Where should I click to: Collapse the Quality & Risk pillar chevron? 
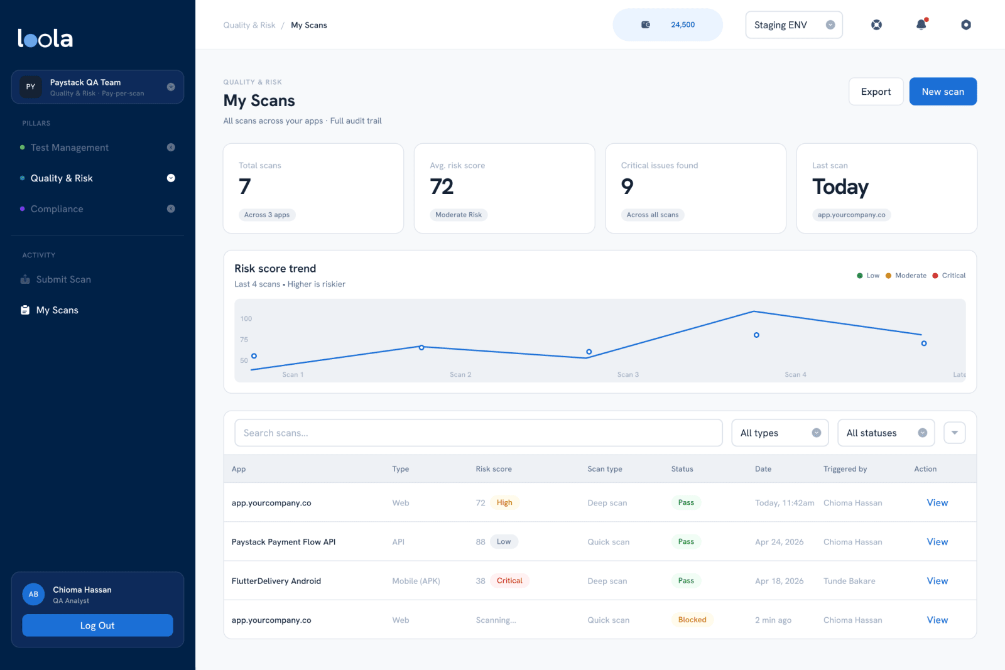tap(171, 178)
